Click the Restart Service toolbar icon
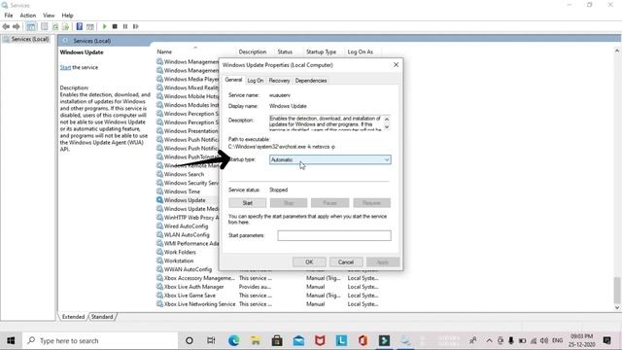The image size is (622, 350). (x=136, y=26)
